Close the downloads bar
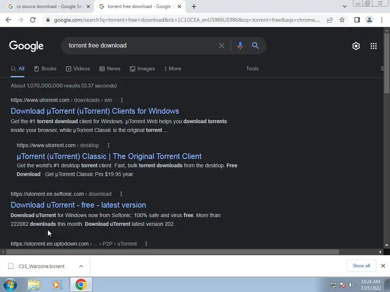The width and height of the screenshot is (390, 292). (383, 266)
